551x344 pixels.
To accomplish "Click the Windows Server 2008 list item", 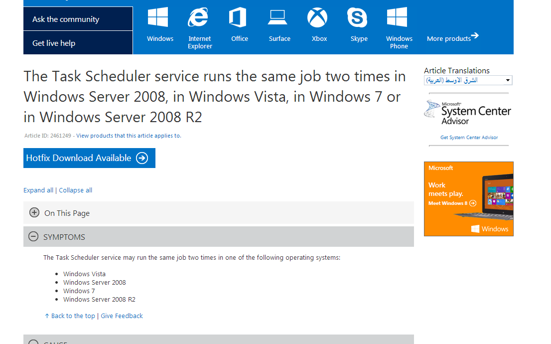I will click(95, 283).
